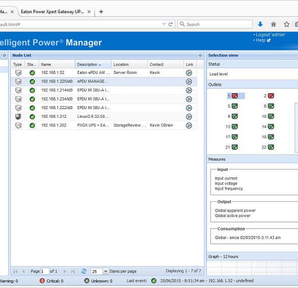This screenshot has width=298, height=288.
Task: Open the Help link
Action: click(x=261, y=40)
